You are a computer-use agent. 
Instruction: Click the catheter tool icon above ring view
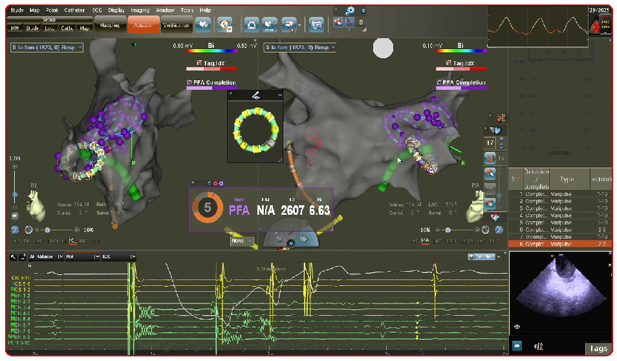tap(256, 94)
